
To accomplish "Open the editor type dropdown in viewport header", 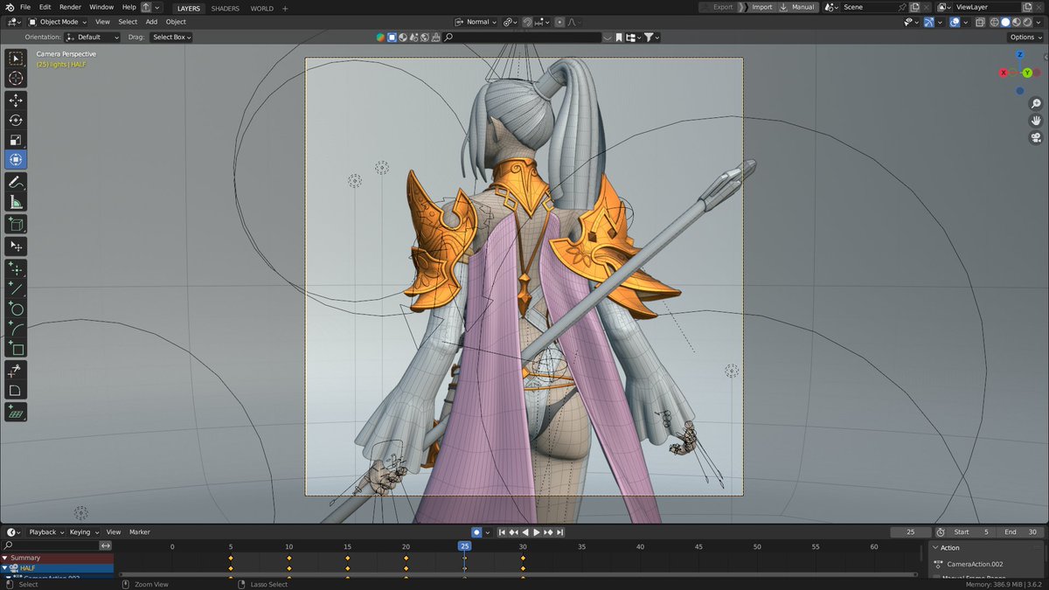I will (x=14, y=22).
